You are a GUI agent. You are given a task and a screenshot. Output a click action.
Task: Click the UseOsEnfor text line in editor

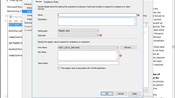[x=16, y=49]
